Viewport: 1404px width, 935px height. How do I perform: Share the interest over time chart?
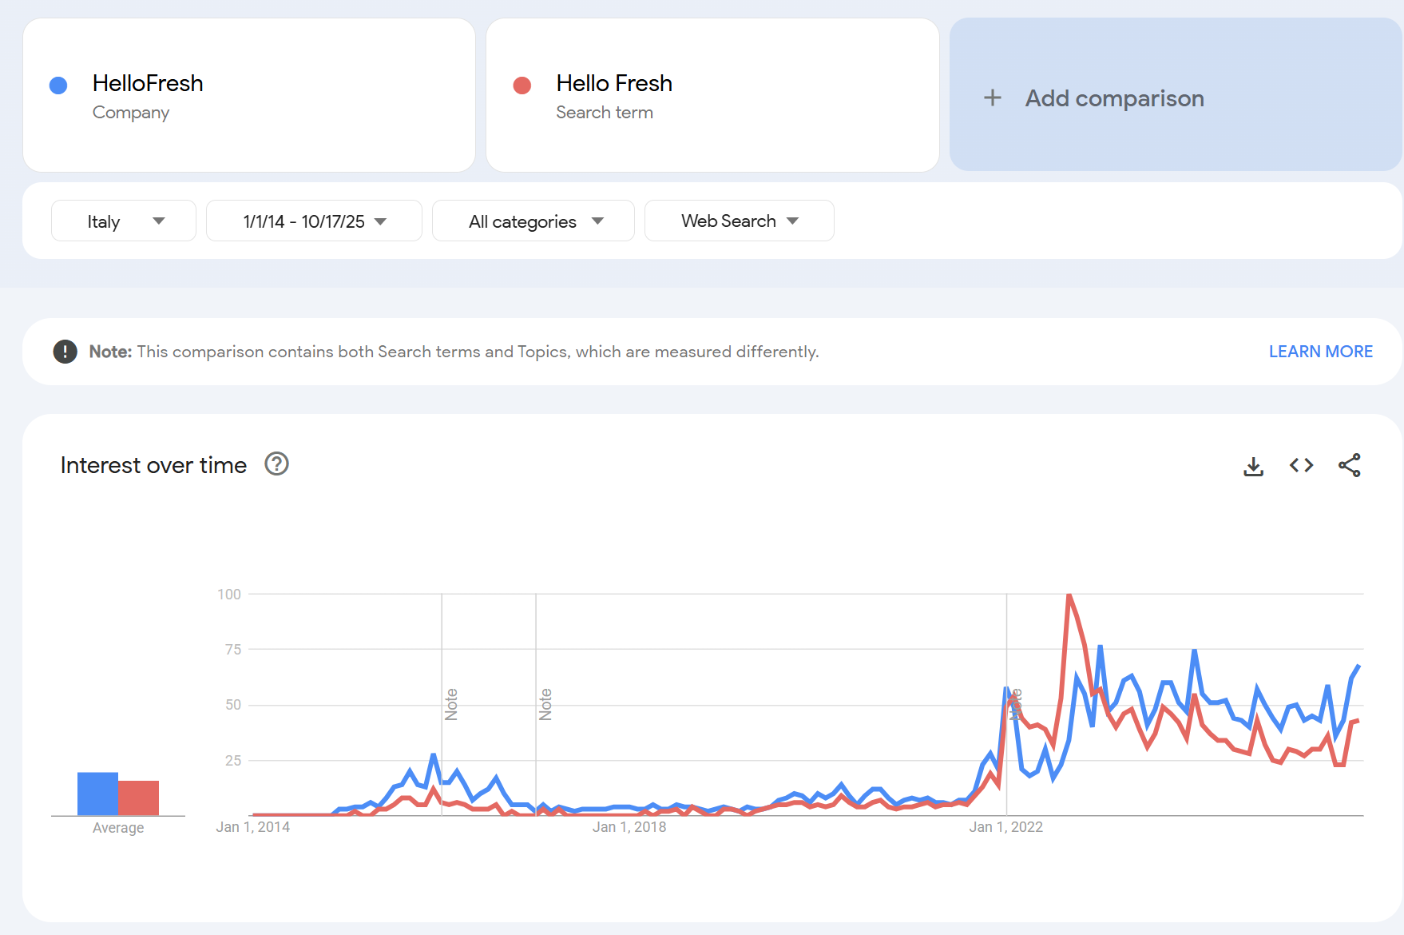coord(1350,465)
